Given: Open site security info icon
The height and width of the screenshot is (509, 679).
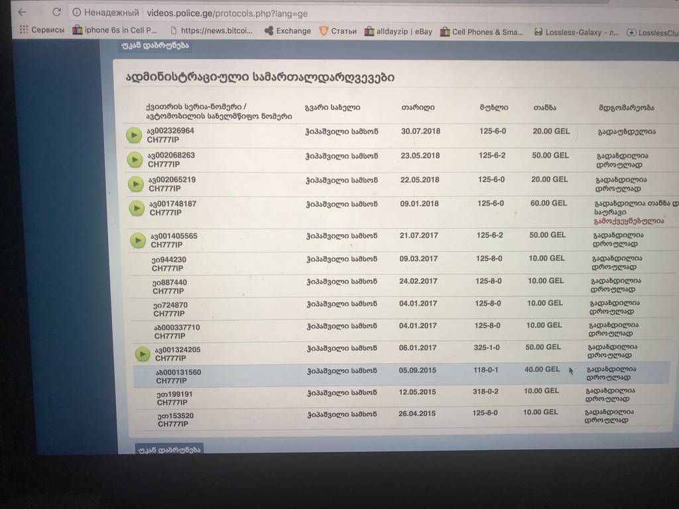Looking at the screenshot, I should (77, 13).
